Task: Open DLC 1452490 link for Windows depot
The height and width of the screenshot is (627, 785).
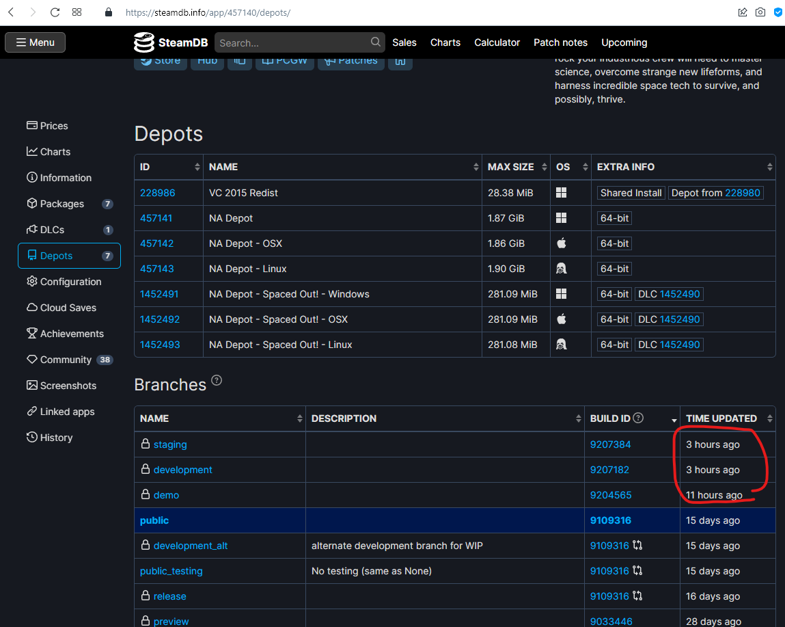Action: pos(679,294)
